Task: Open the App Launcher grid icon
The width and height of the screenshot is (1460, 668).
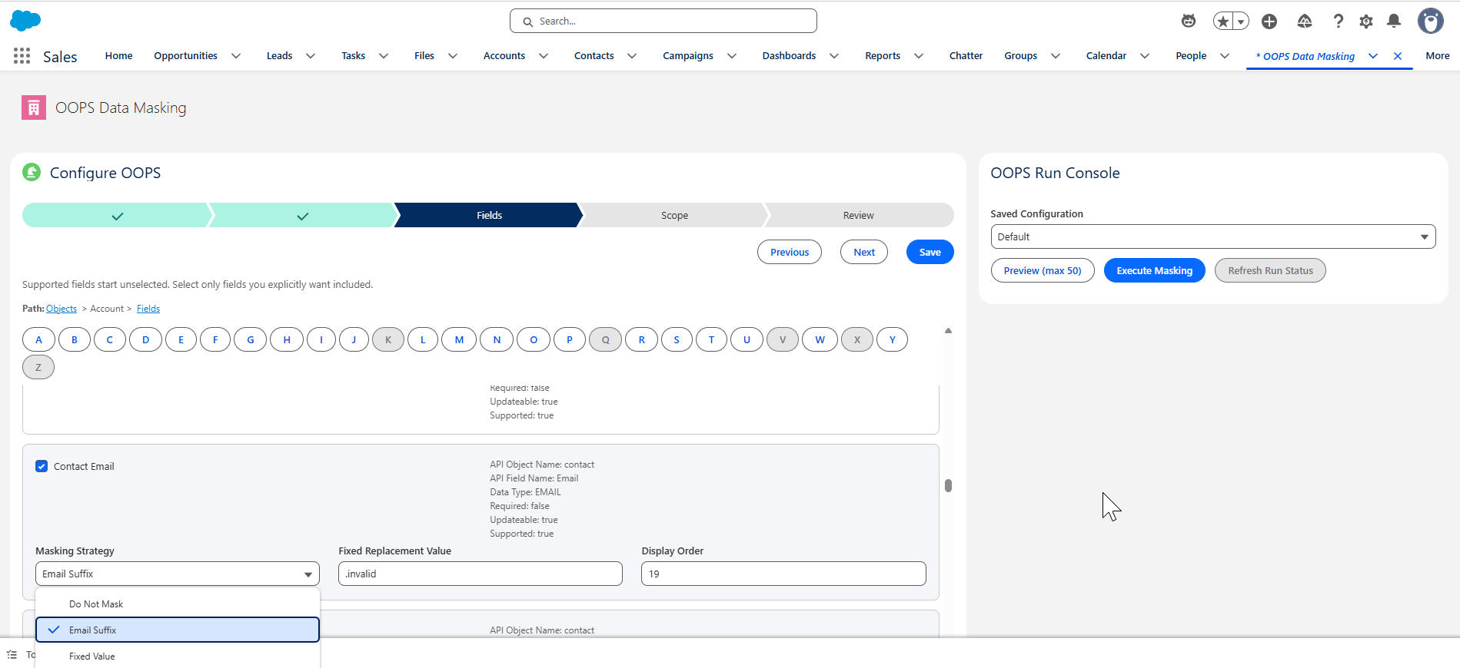Action: 22,56
